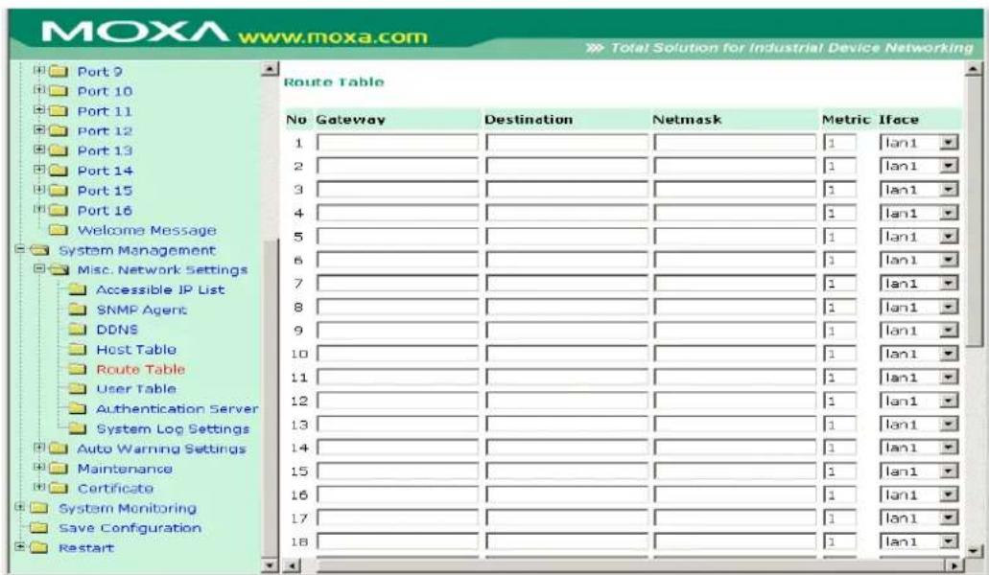The image size is (989, 575).
Task: Click the folder icon beside Port 9
Action: coord(59,71)
